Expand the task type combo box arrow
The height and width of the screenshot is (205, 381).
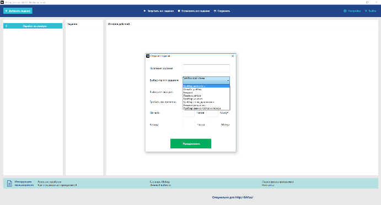(x=228, y=80)
